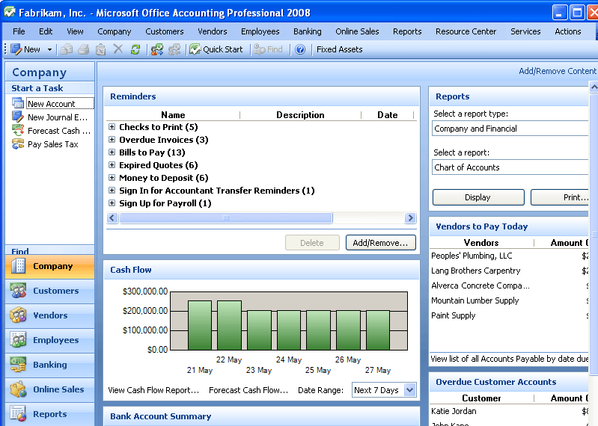This screenshot has height=426, width=598.
Task: Open the View Cash Flow Report link
Action: [x=153, y=390]
